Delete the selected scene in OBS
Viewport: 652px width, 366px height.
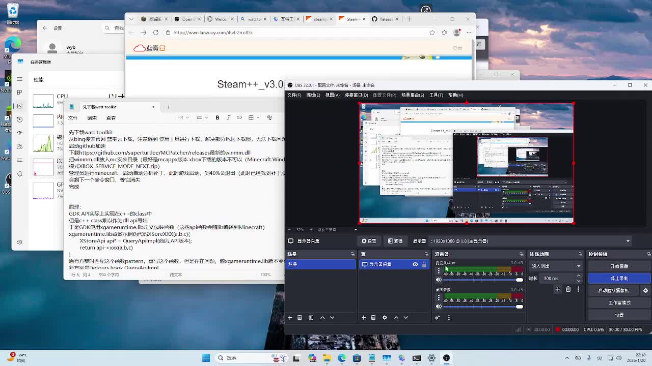[300, 318]
